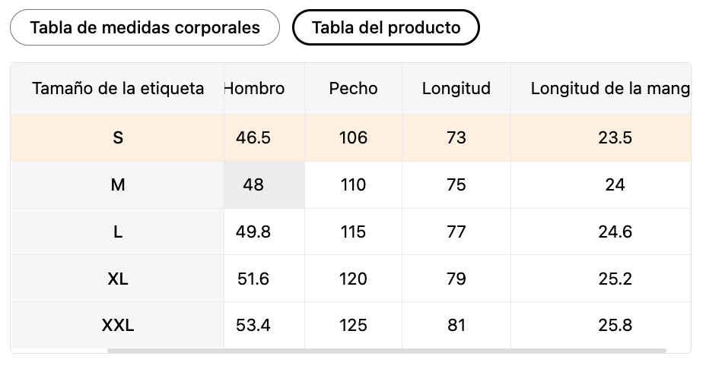Viewport: 706px width, 375px height.
Task: Click the Tamaño de la etiqueta header
Action: (x=117, y=89)
